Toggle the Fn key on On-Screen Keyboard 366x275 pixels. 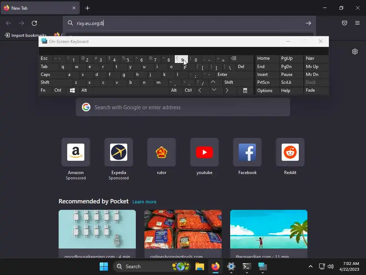[45, 91]
